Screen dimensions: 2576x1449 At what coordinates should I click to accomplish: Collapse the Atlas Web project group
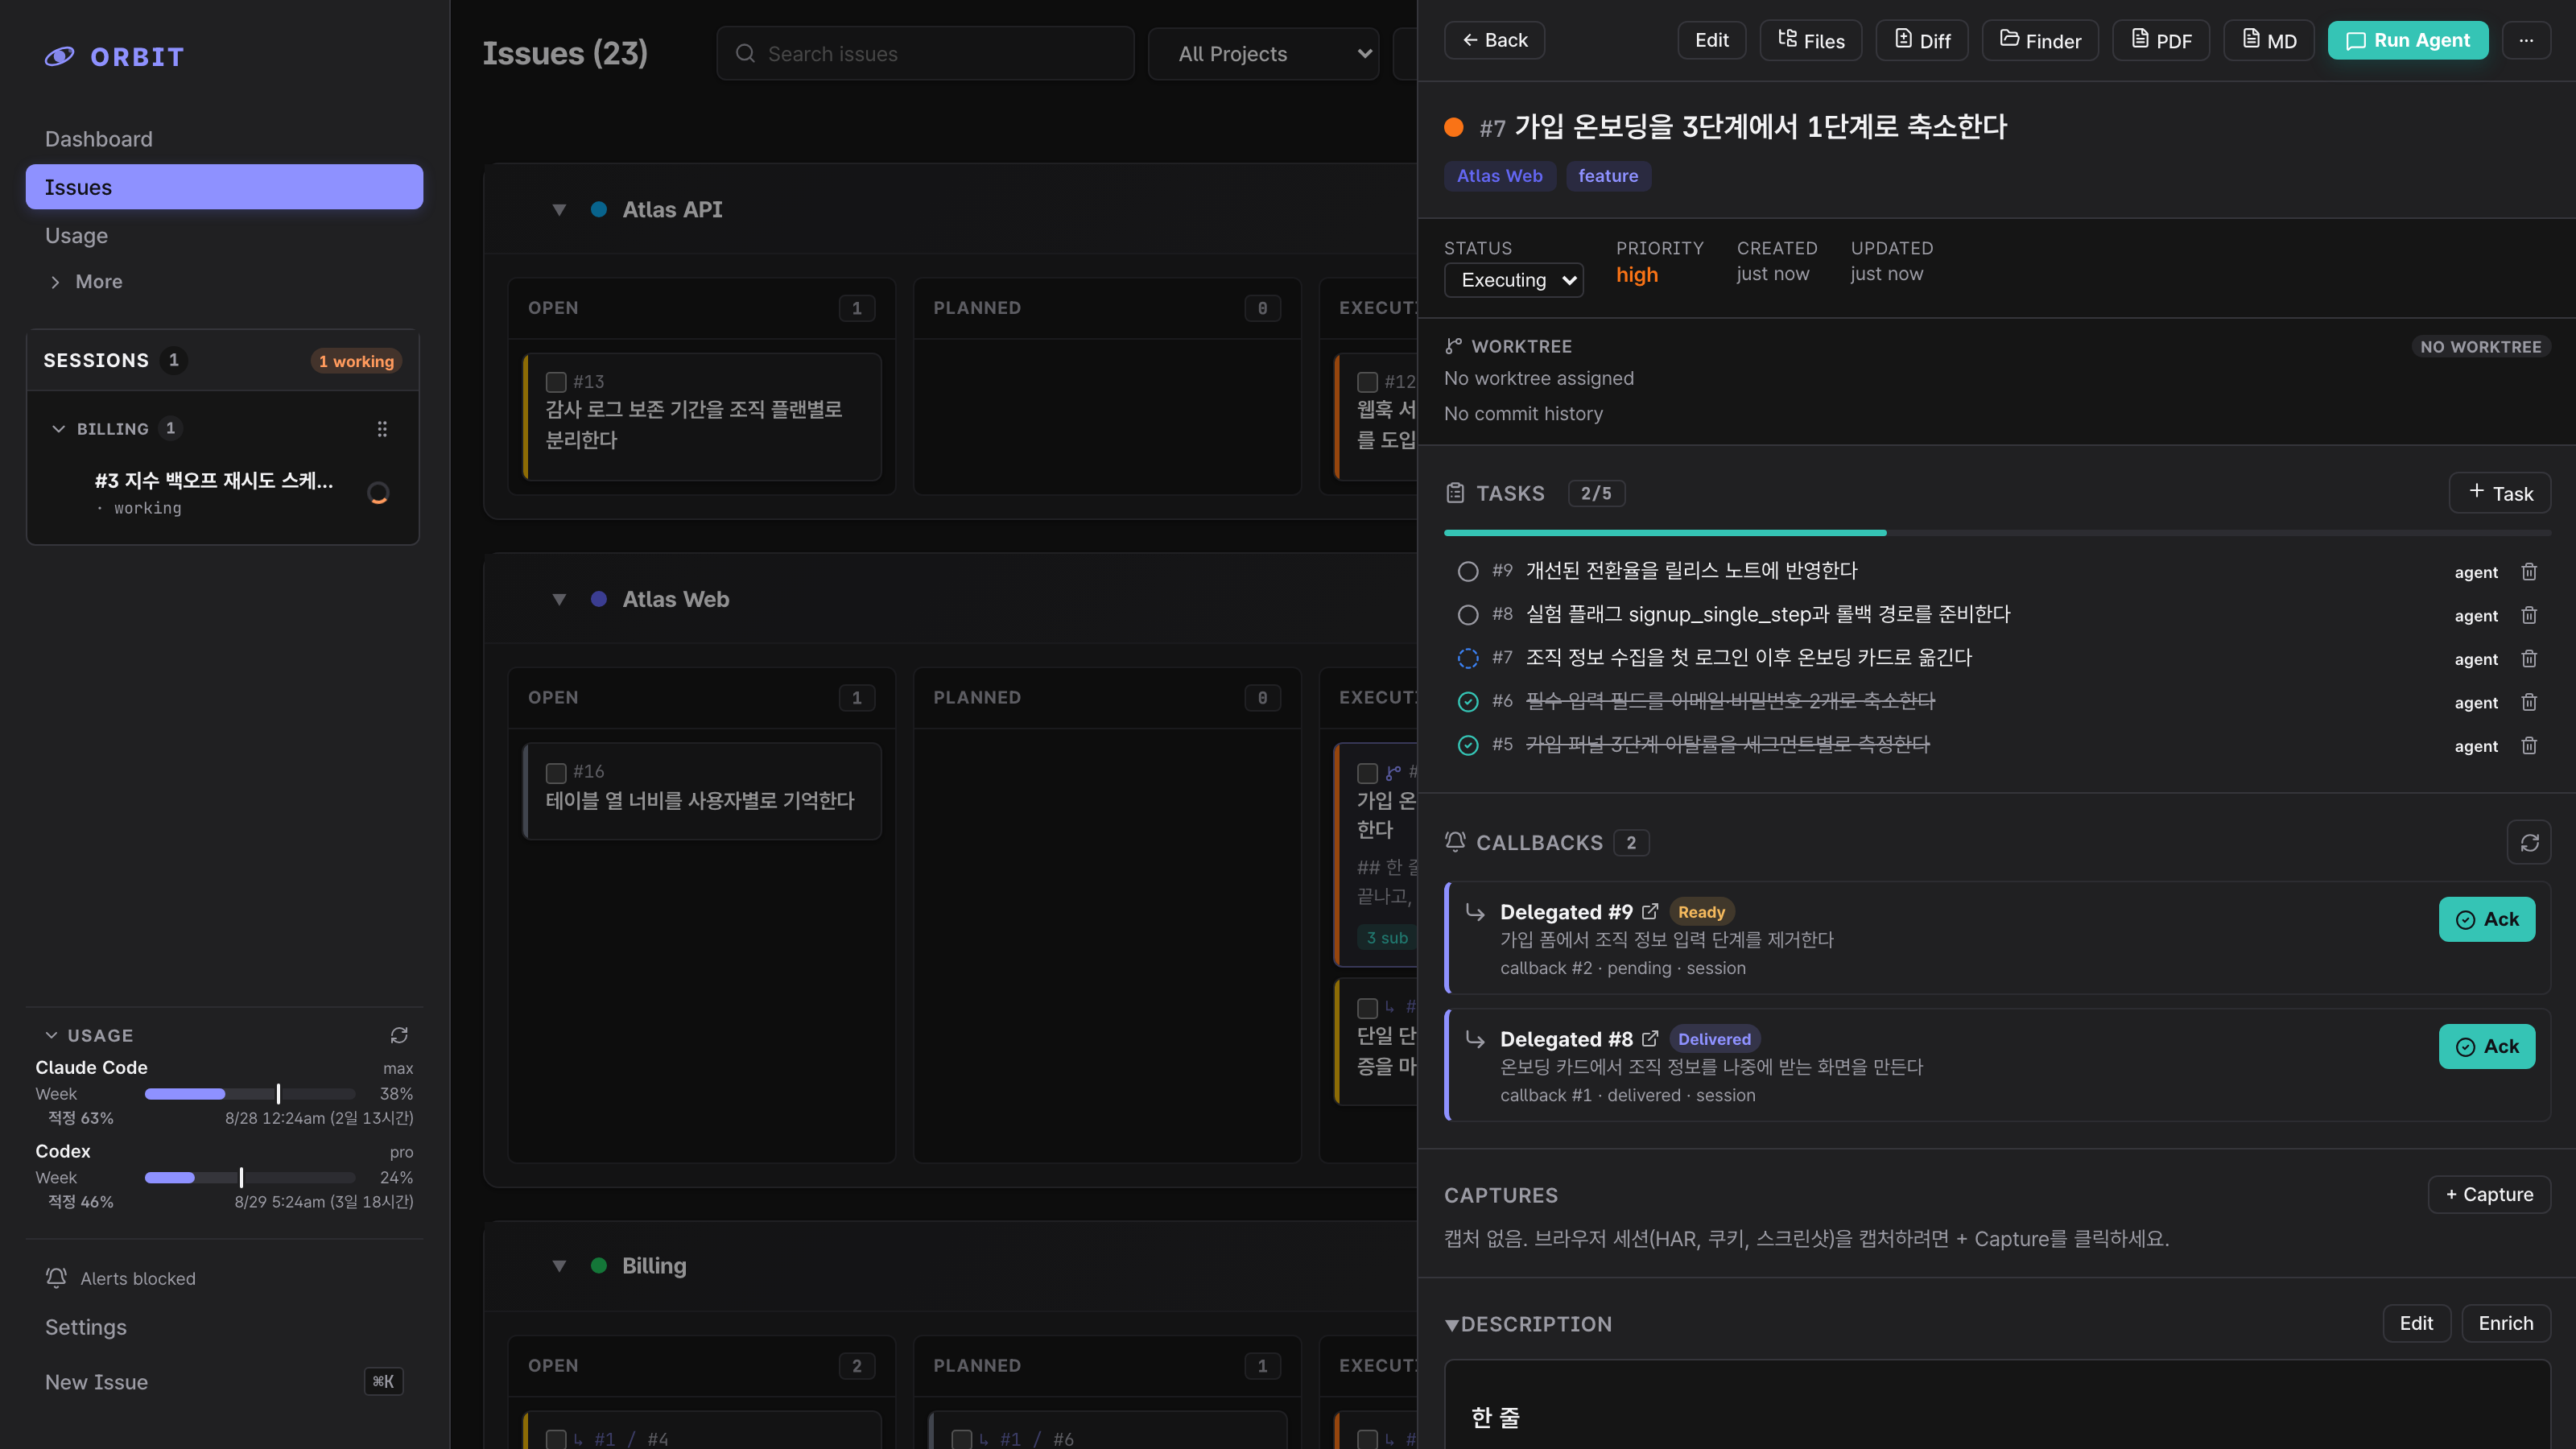(x=559, y=600)
